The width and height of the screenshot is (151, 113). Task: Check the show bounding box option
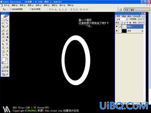coord(30,9)
